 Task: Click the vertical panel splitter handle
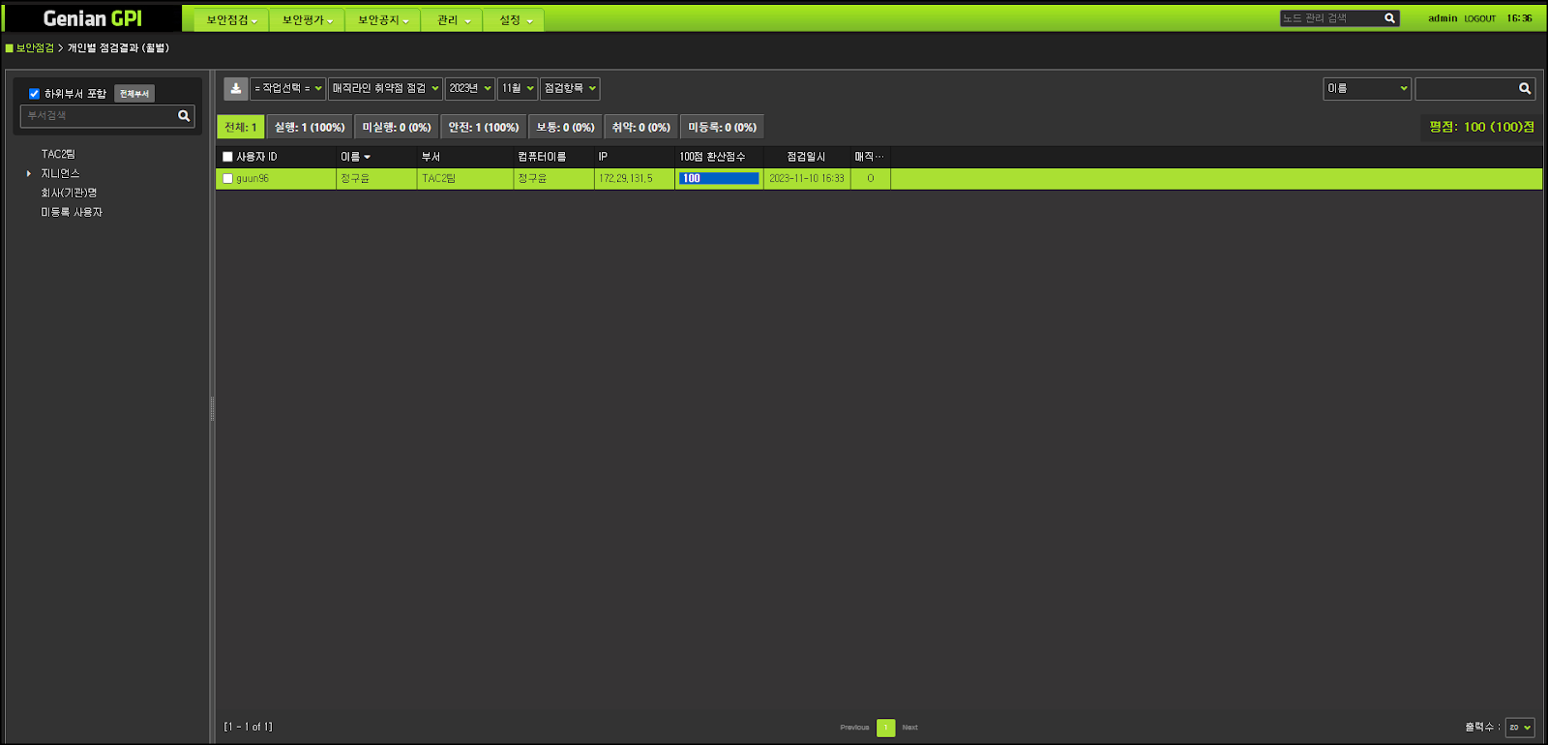[212, 408]
